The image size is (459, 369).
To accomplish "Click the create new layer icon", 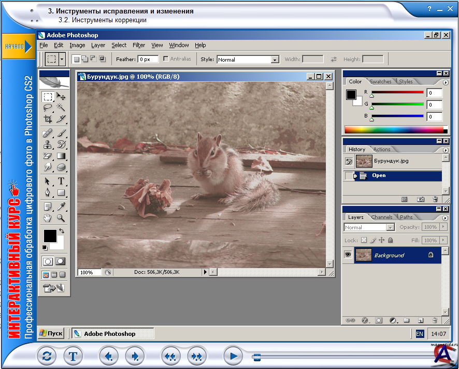I will tap(421, 320).
